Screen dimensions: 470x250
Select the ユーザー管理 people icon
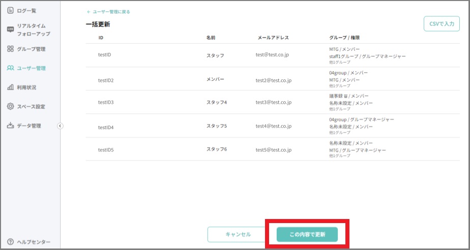click(11, 68)
